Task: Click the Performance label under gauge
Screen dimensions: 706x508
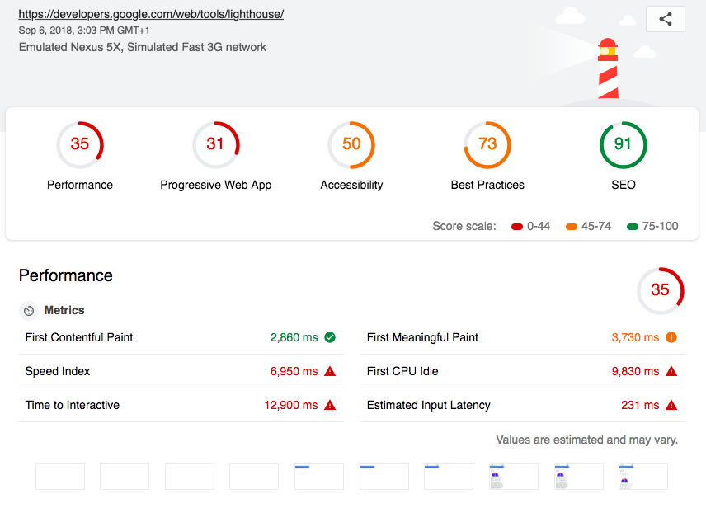Action: (x=80, y=185)
